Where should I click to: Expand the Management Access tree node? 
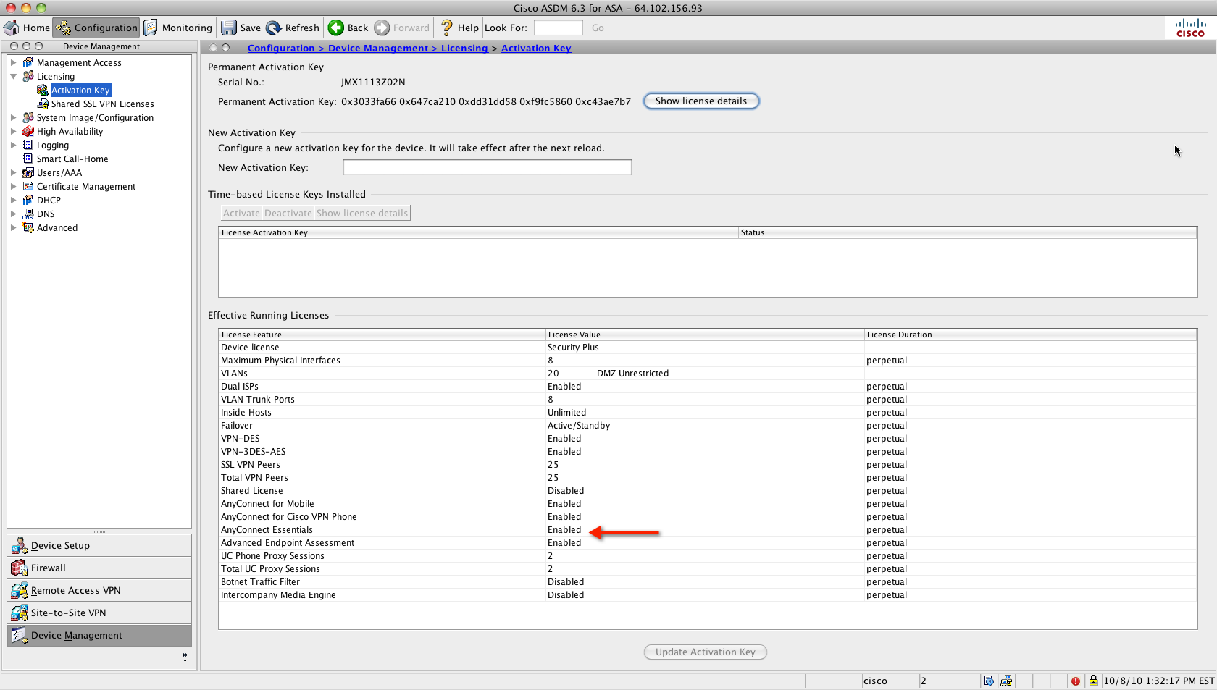[13, 63]
